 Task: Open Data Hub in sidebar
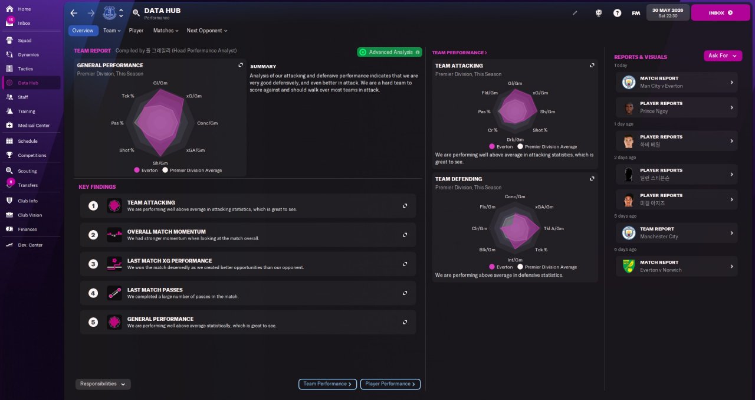tap(32, 83)
